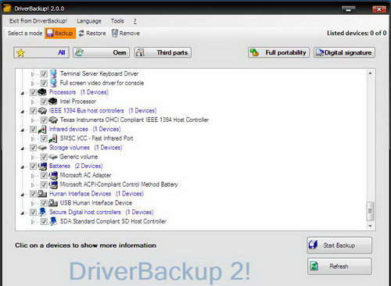Click the USB Human Interface Device icon
Screen dimensions: 391x286
[53, 203]
